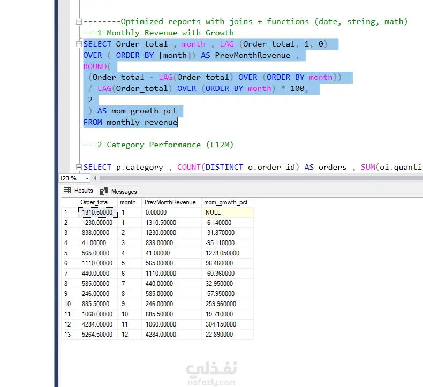Collapse the SELECT Order_total query block

79,44
